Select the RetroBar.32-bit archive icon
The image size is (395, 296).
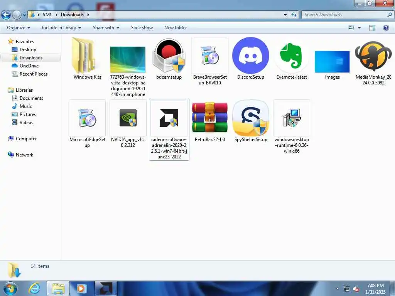[x=210, y=117]
